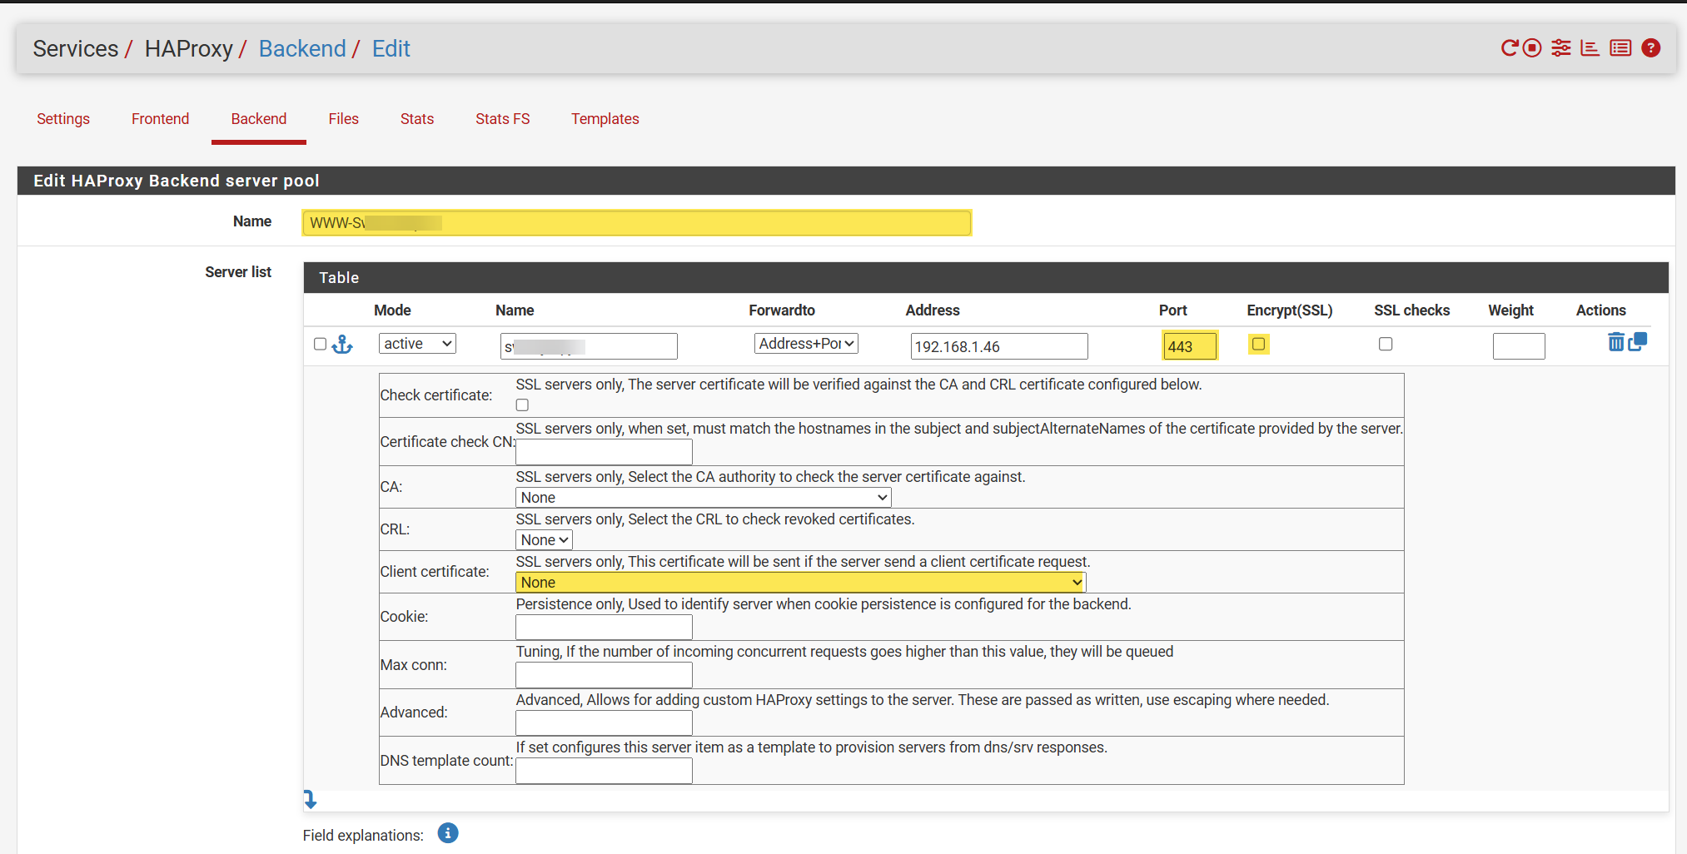The height and width of the screenshot is (854, 1687).
Task: Switch to the Settings tab
Action: click(x=63, y=119)
